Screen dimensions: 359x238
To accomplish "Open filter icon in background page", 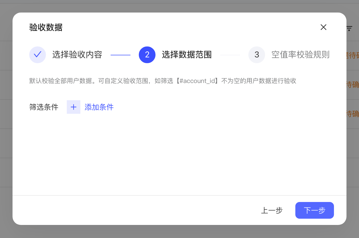I will tap(349, 28).
